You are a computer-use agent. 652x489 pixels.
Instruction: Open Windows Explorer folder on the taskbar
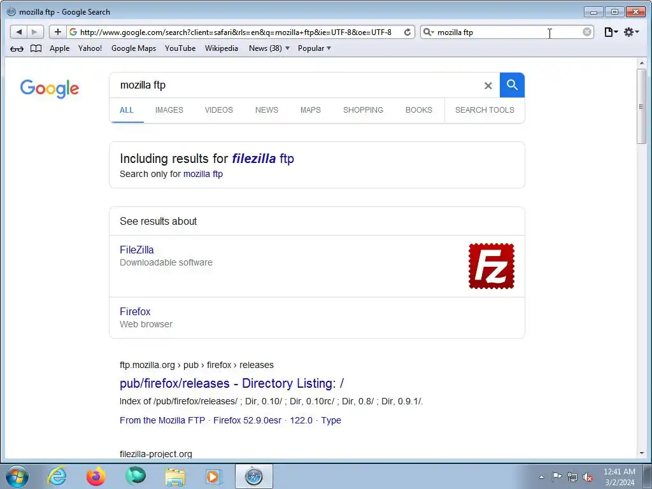pos(175,476)
